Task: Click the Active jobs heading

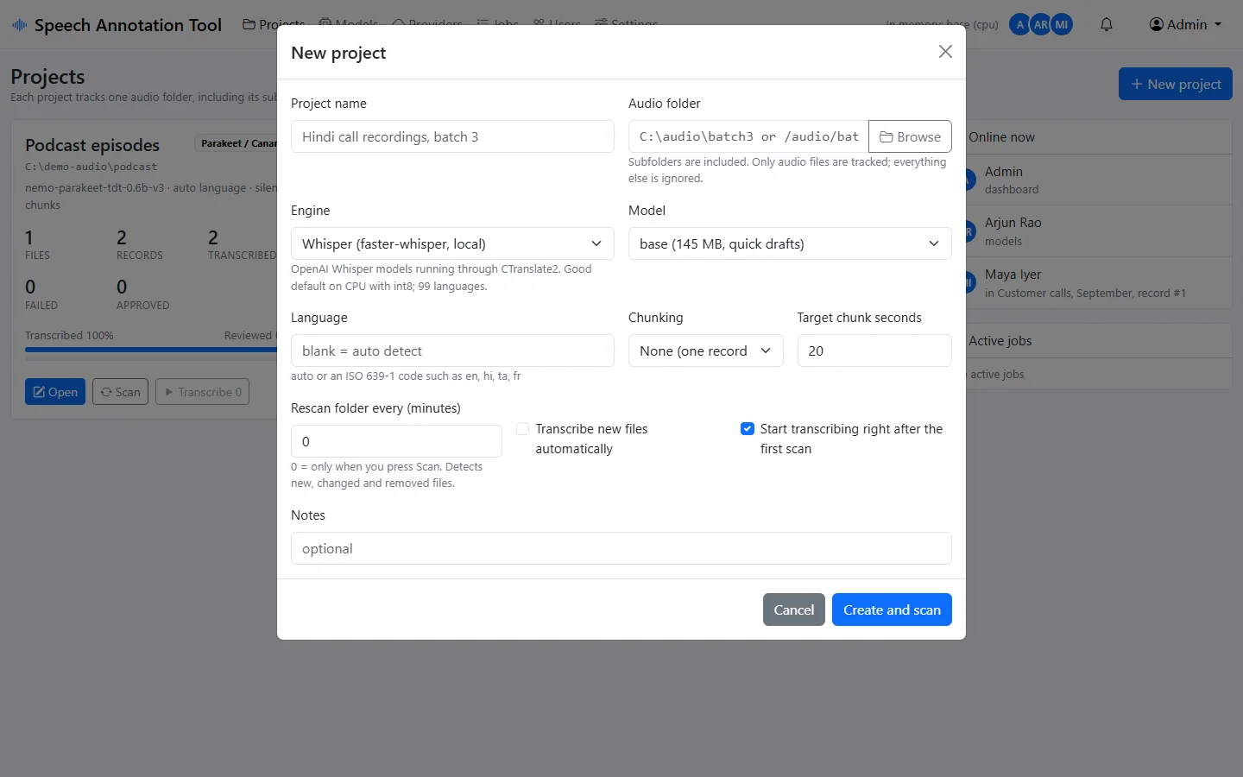Action: point(1000,341)
